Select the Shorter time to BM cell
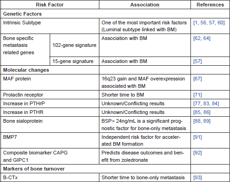The height and width of the screenshot is (182, 230). (x=145, y=95)
